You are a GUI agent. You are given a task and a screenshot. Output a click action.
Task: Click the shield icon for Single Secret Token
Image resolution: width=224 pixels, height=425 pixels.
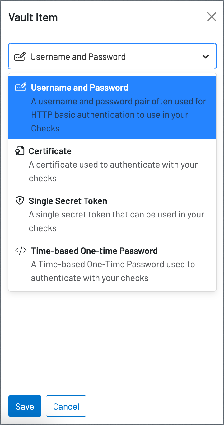click(20, 201)
